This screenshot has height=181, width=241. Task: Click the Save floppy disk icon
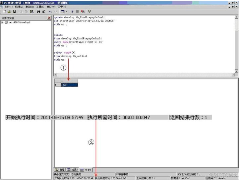[15, 12]
